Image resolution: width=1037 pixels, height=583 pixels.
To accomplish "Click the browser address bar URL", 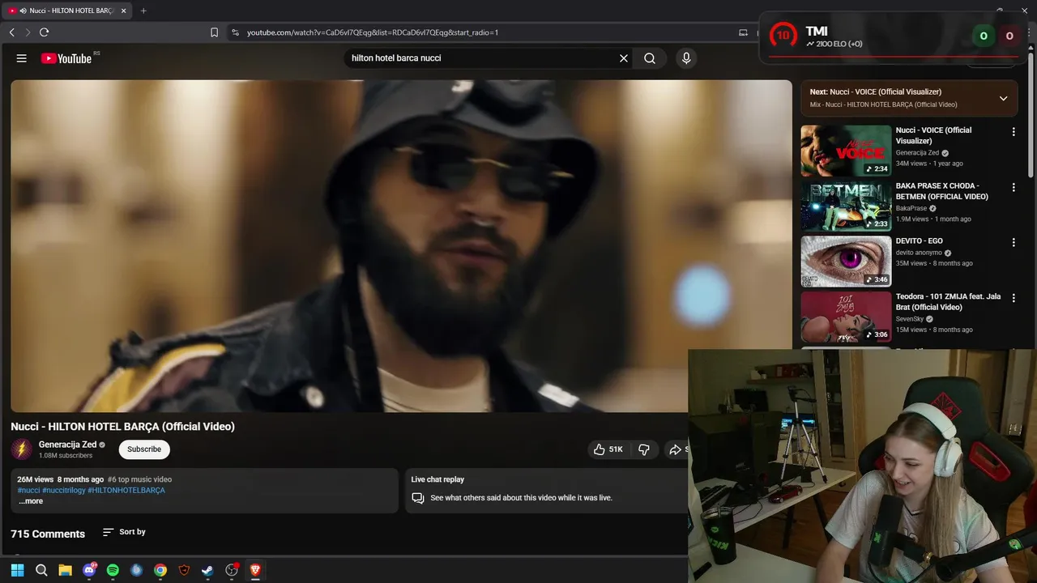I will pos(373,32).
